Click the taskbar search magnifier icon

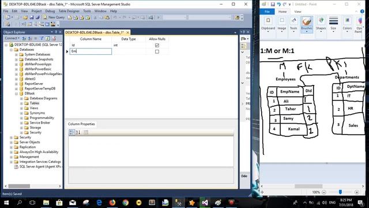(x=20, y=203)
